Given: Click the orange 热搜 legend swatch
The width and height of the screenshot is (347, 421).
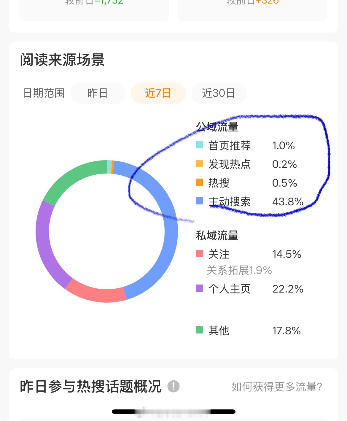Looking at the screenshot, I should 199,182.
